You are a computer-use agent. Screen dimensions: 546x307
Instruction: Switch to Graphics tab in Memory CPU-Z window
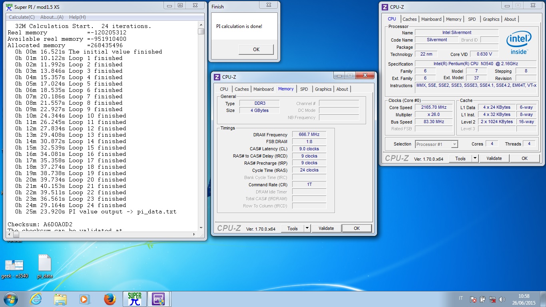(323, 89)
